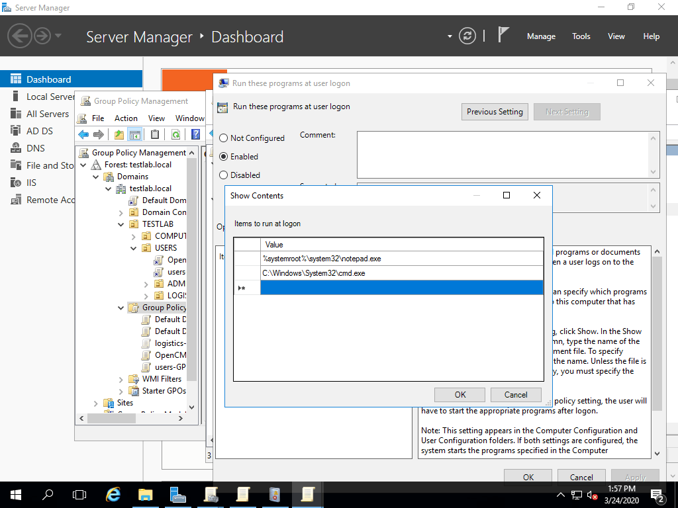678x508 pixels.
Task: Expand the WMI Filters tree node
Action: coord(121,379)
